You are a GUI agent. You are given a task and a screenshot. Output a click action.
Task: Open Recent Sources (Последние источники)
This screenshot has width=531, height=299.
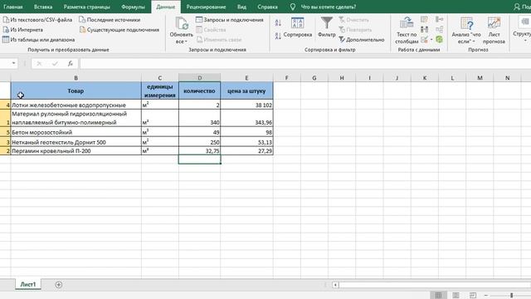point(110,20)
